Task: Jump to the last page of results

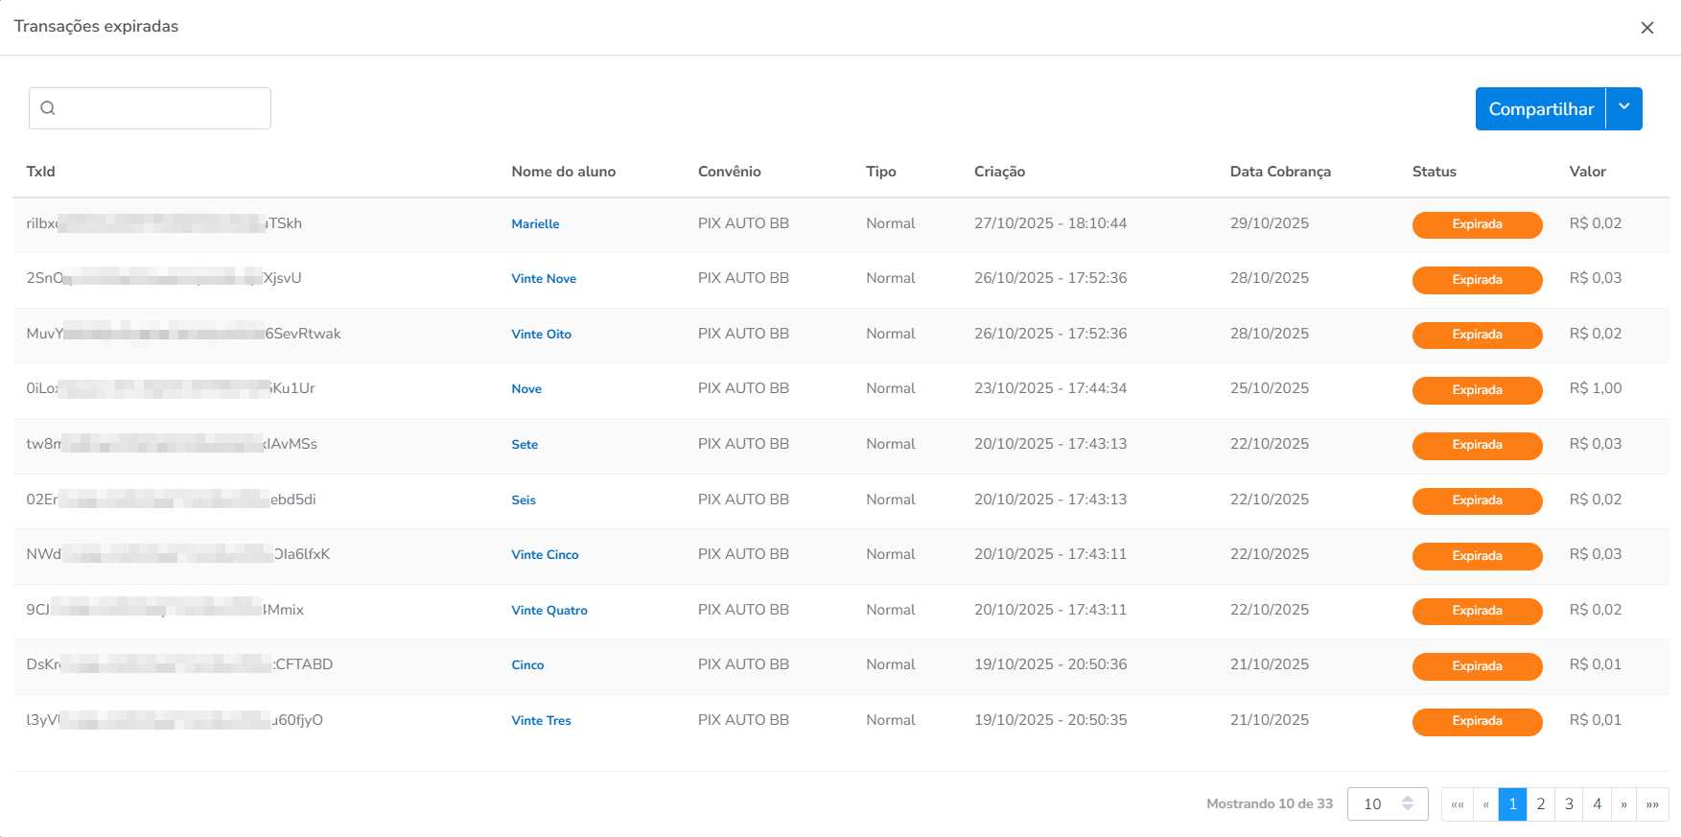Action: point(1652,804)
